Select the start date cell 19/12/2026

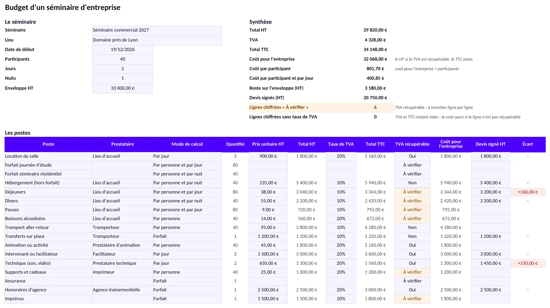coord(123,50)
